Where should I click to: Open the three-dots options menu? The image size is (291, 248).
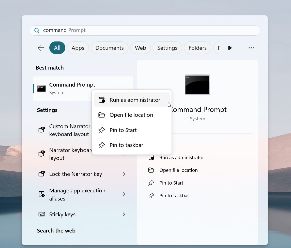click(x=251, y=48)
